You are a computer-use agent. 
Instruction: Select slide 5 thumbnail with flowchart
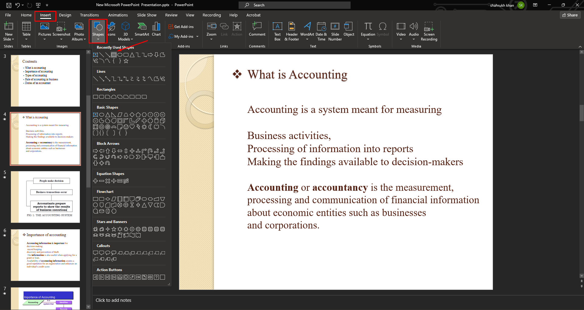[45, 197]
